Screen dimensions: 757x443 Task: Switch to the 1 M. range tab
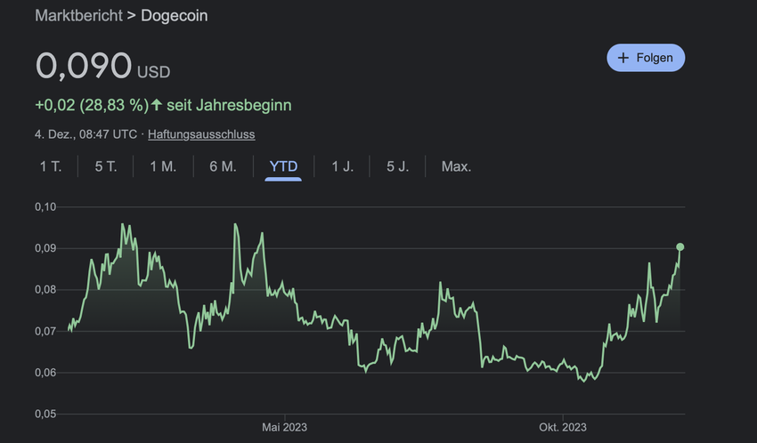coord(163,166)
